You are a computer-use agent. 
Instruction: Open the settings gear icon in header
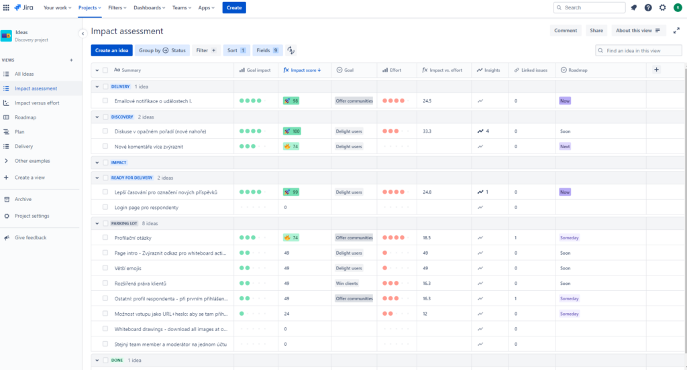[x=662, y=7]
